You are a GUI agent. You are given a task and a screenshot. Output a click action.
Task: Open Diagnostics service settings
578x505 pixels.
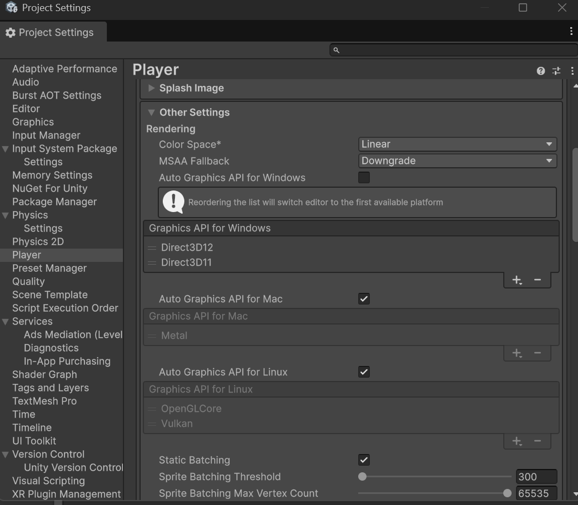click(51, 348)
